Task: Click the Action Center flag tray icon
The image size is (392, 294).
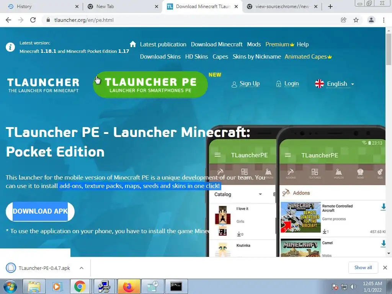Action: point(335,287)
